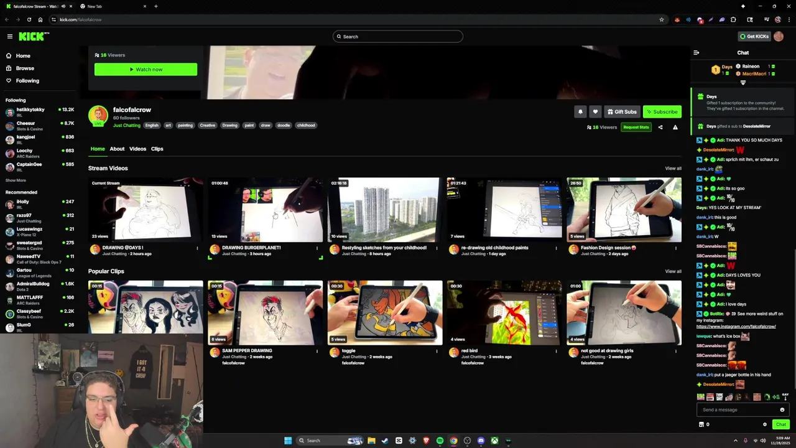Open not good at drawing girls clip

pos(624,313)
